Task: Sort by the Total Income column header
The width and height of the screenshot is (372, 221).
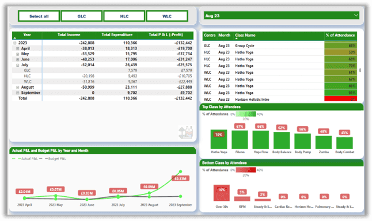Action: point(69,35)
